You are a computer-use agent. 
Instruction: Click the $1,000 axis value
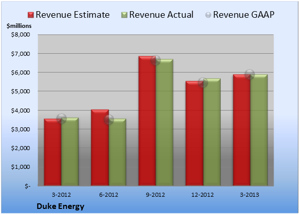tap(20, 167)
